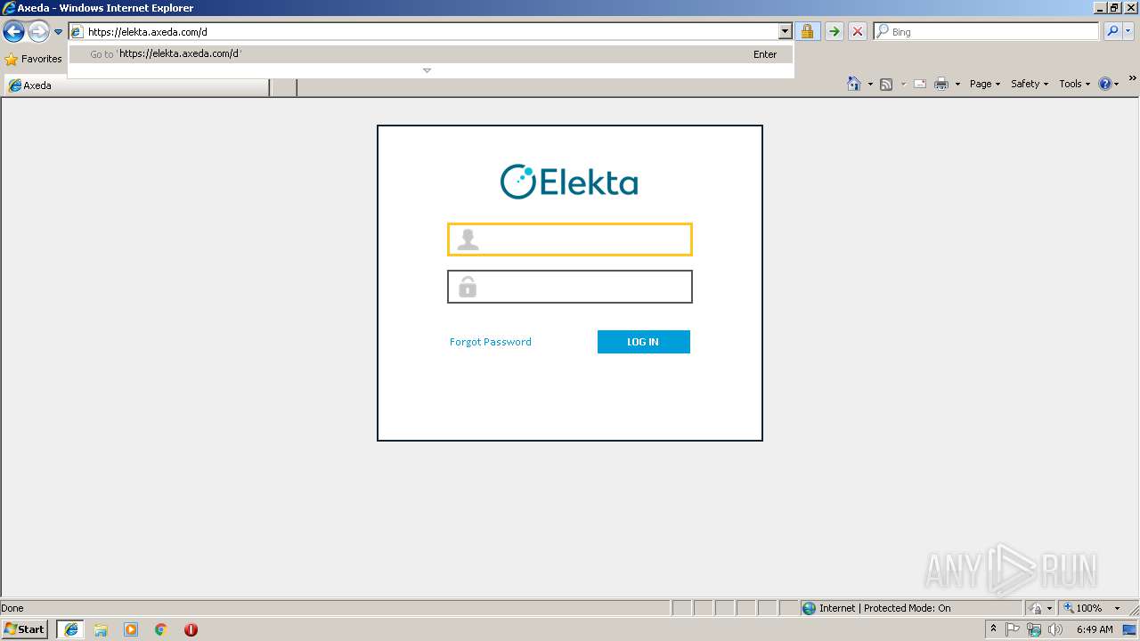1140x641 pixels.
Task: Open the Print dropdown arrow
Action: pyautogui.click(x=957, y=85)
